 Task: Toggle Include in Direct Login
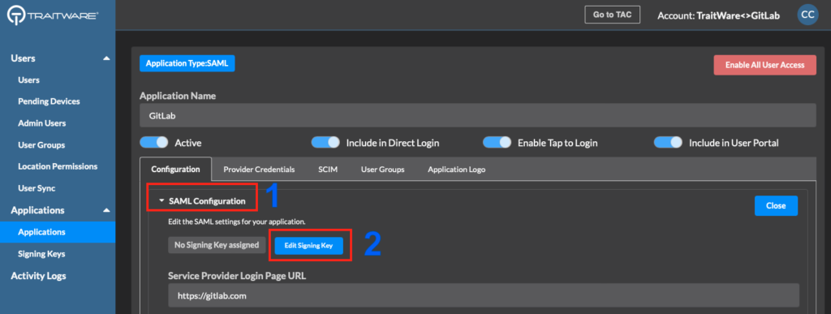(325, 143)
